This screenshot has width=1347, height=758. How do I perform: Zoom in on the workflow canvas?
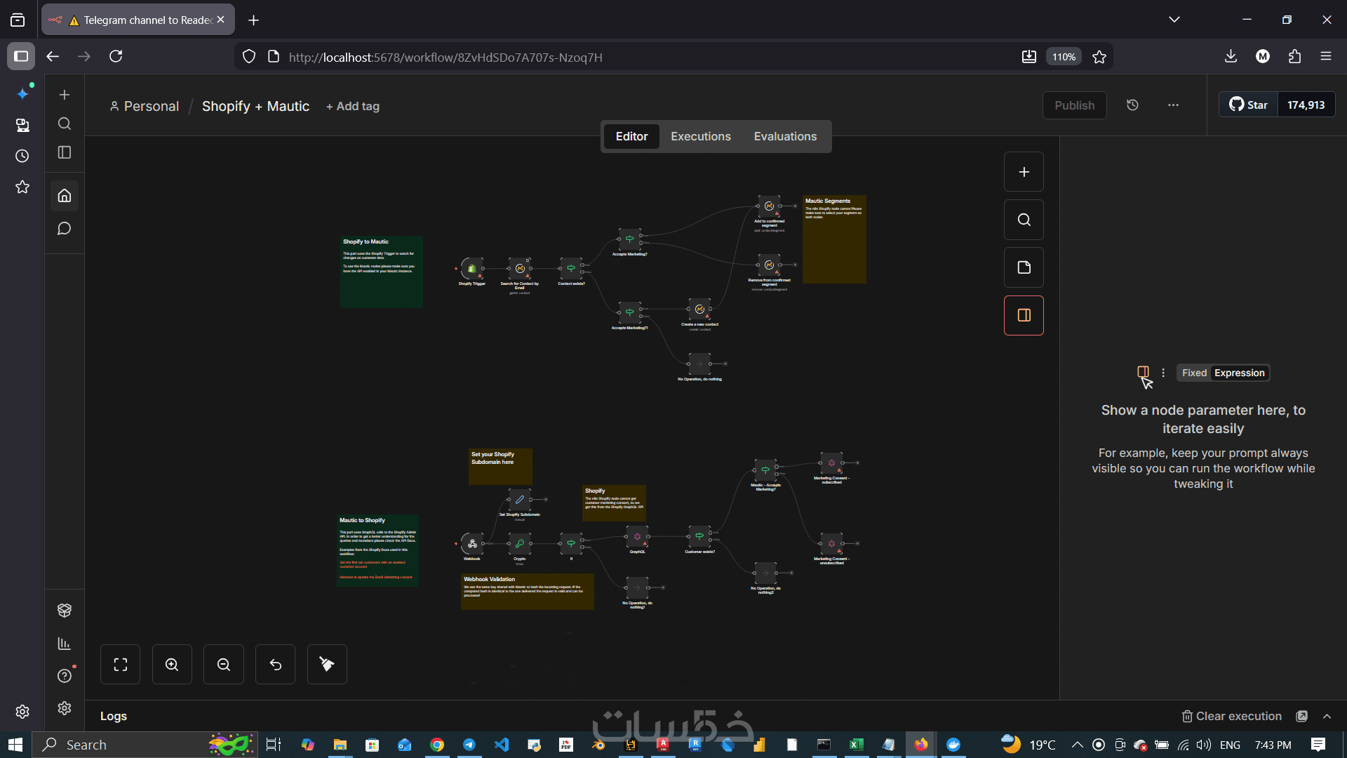(172, 664)
